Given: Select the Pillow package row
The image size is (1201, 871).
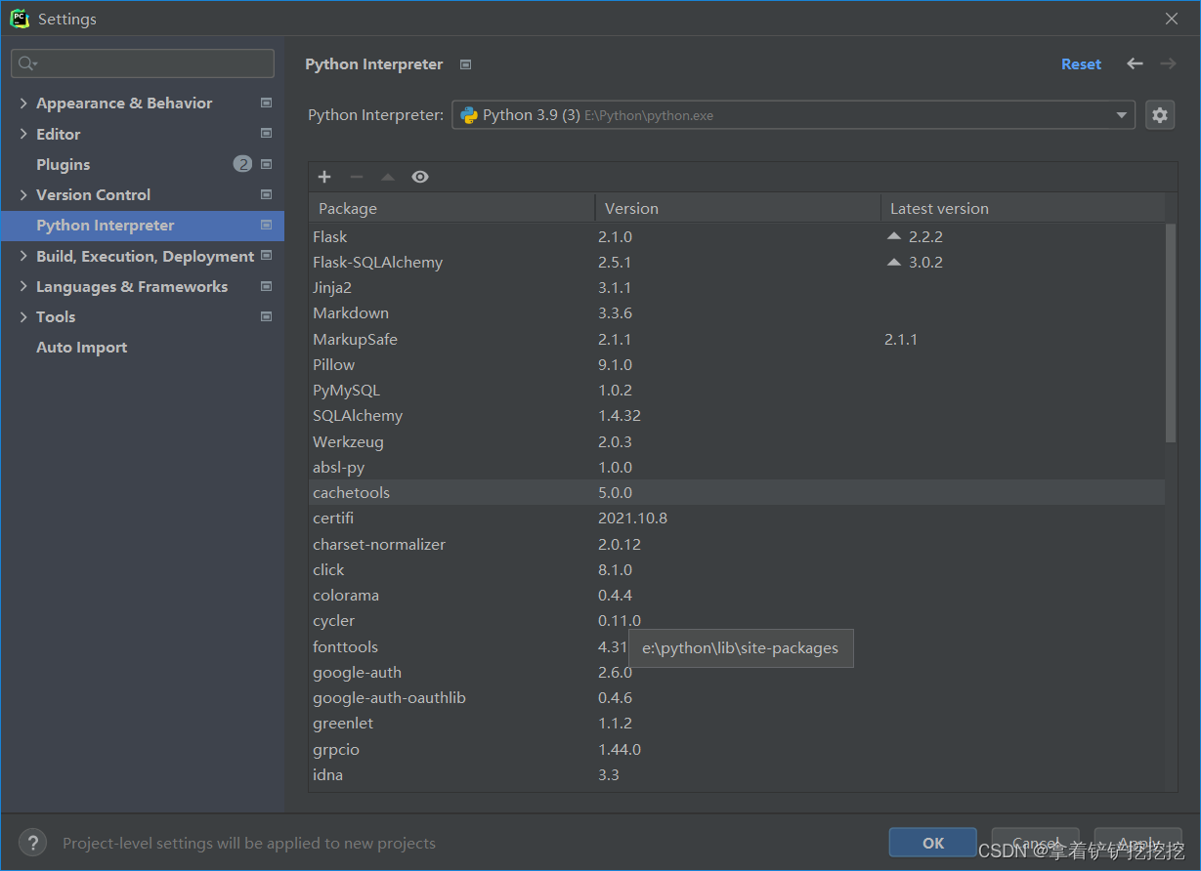Looking at the screenshot, I should [x=737, y=364].
